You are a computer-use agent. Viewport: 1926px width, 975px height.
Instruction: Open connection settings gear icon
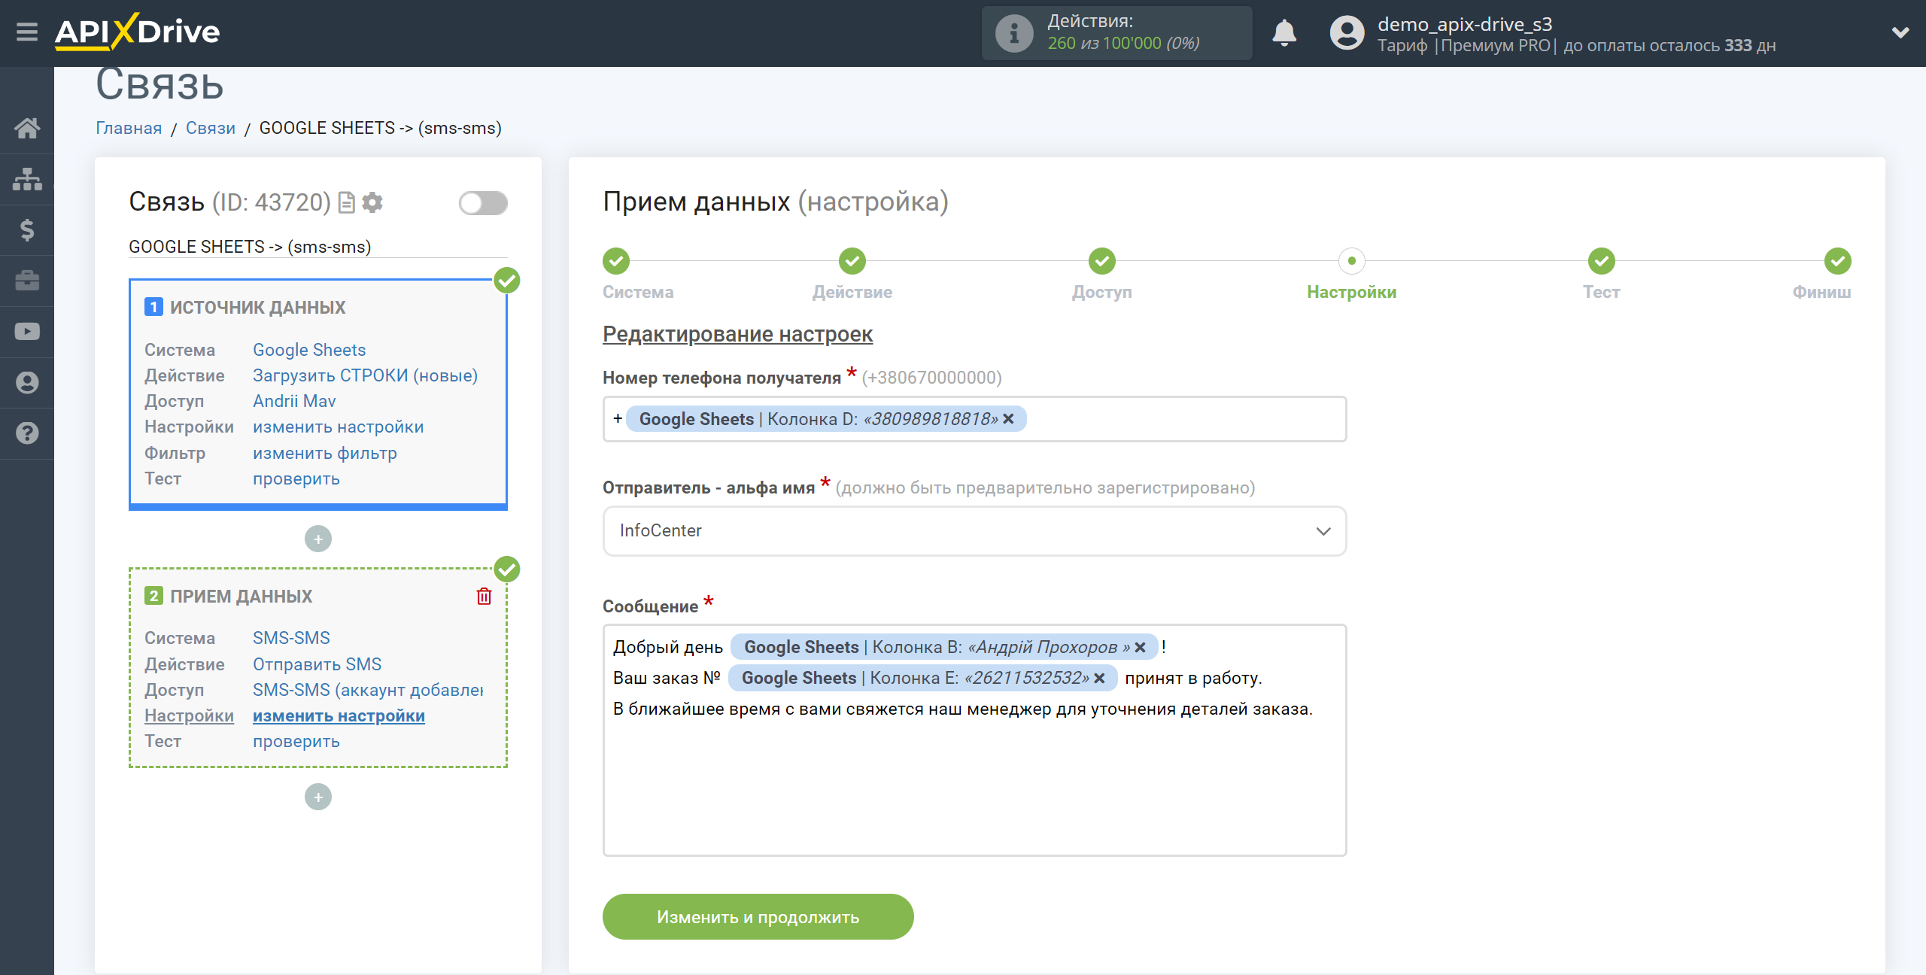coord(372,202)
